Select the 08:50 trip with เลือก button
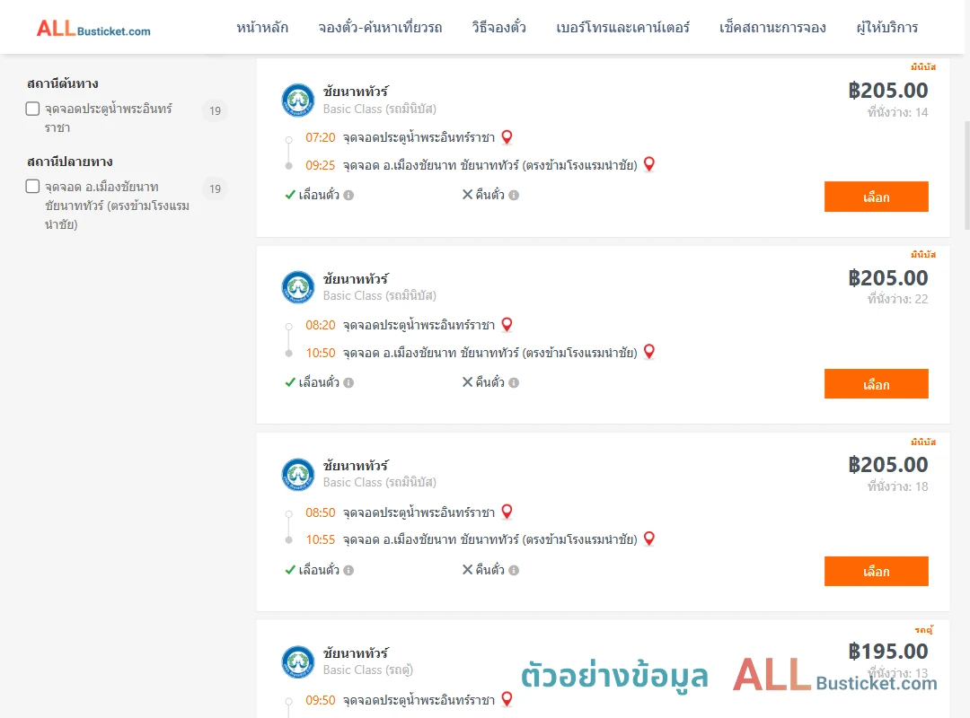 pyautogui.click(x=876, y=572)
